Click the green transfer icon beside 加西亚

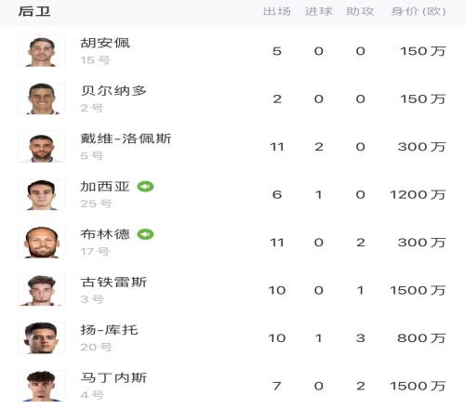[x=145, y=187]
